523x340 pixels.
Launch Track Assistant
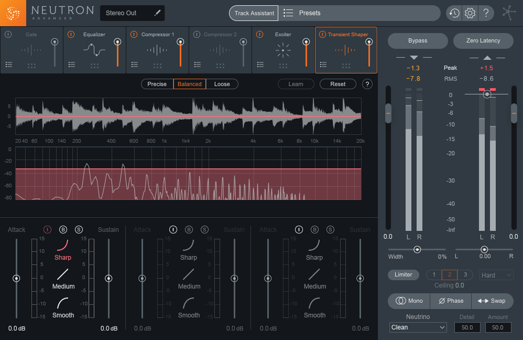pos(254,13)
